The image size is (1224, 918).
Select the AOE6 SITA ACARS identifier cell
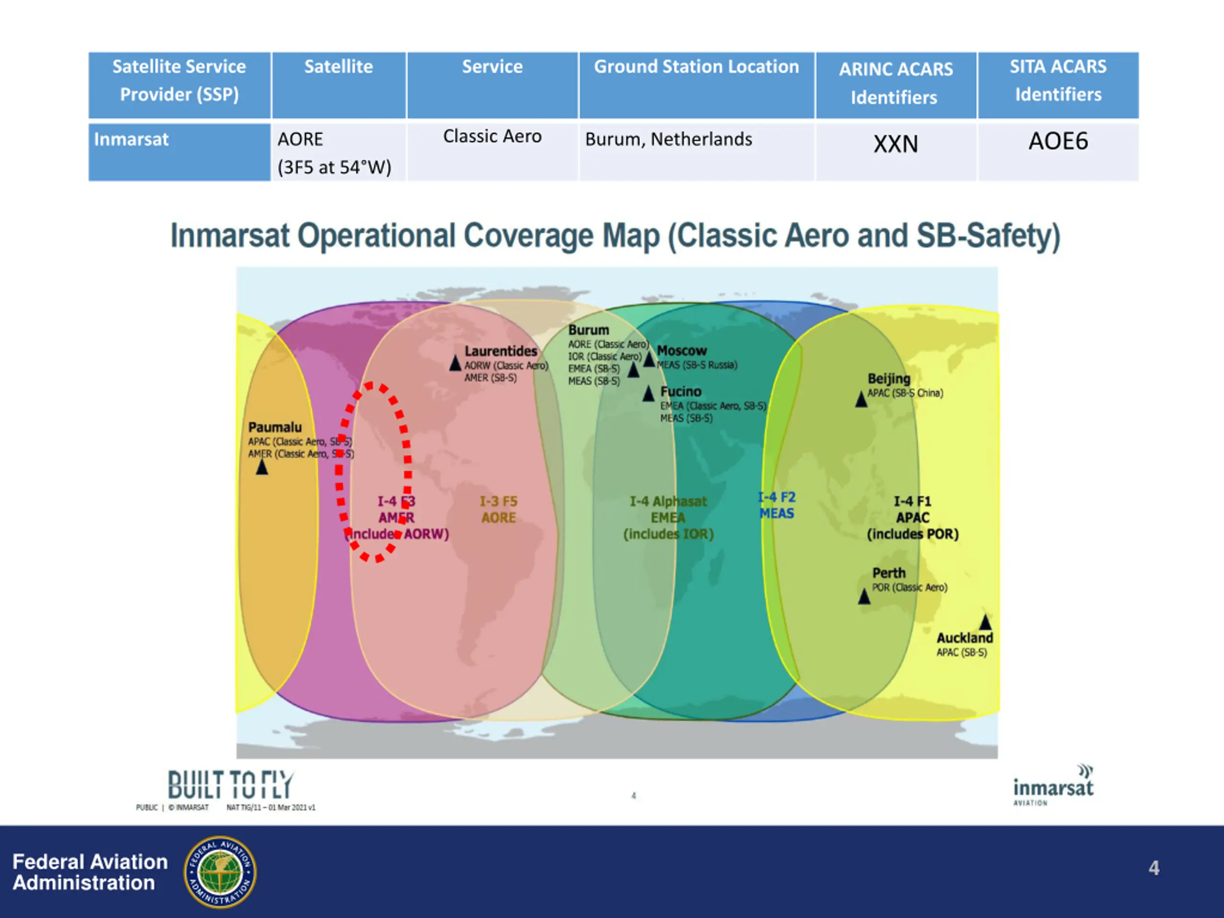1058,152
